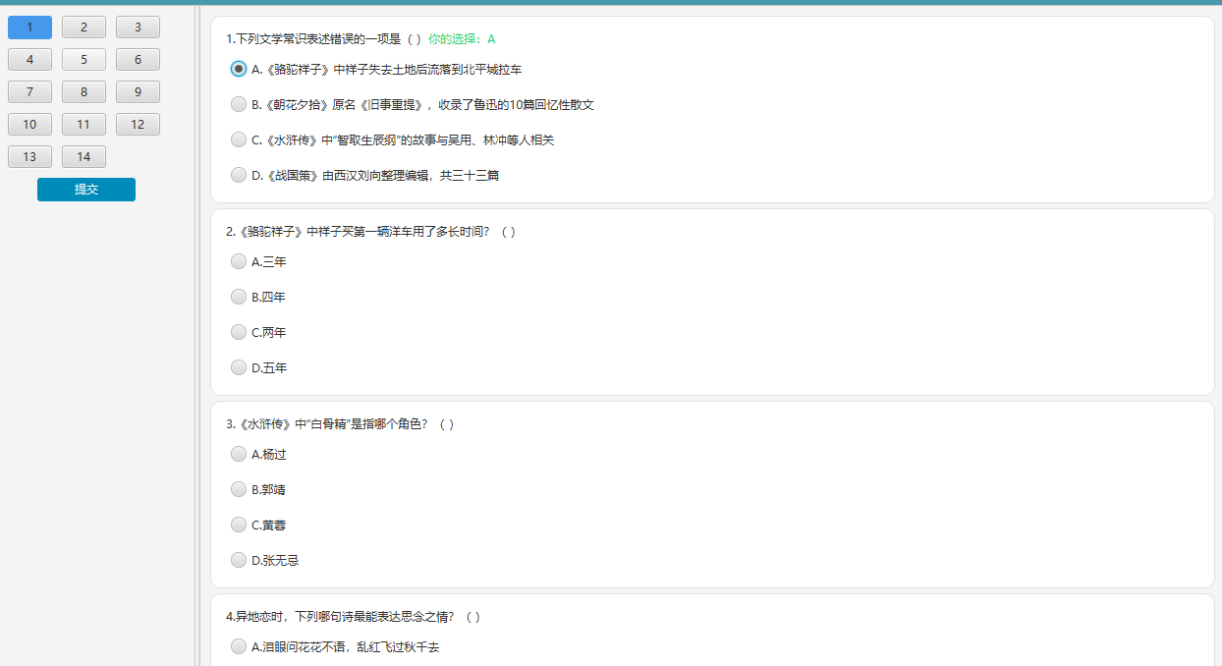Pick D.五年 for question 2
The width and height of the screenshot is (1222, 666).
point(239,367)
